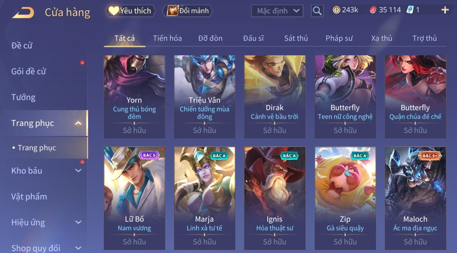The image size is (457, 253).
Task: Click the golden back arrow icon
Action: pyautogui.click(x=23, y=12)
